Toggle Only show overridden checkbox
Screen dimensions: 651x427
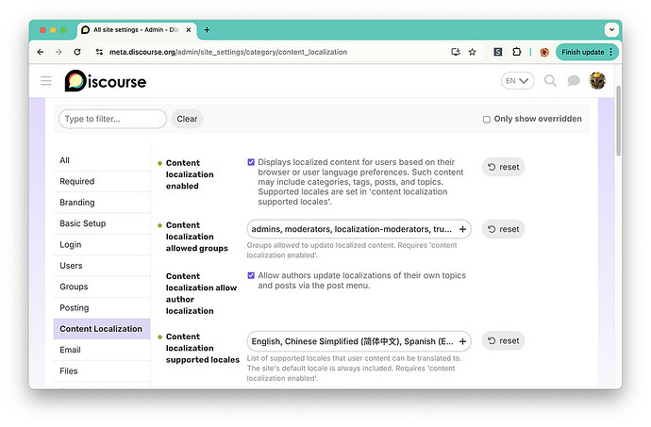click(x=487, y=120)
